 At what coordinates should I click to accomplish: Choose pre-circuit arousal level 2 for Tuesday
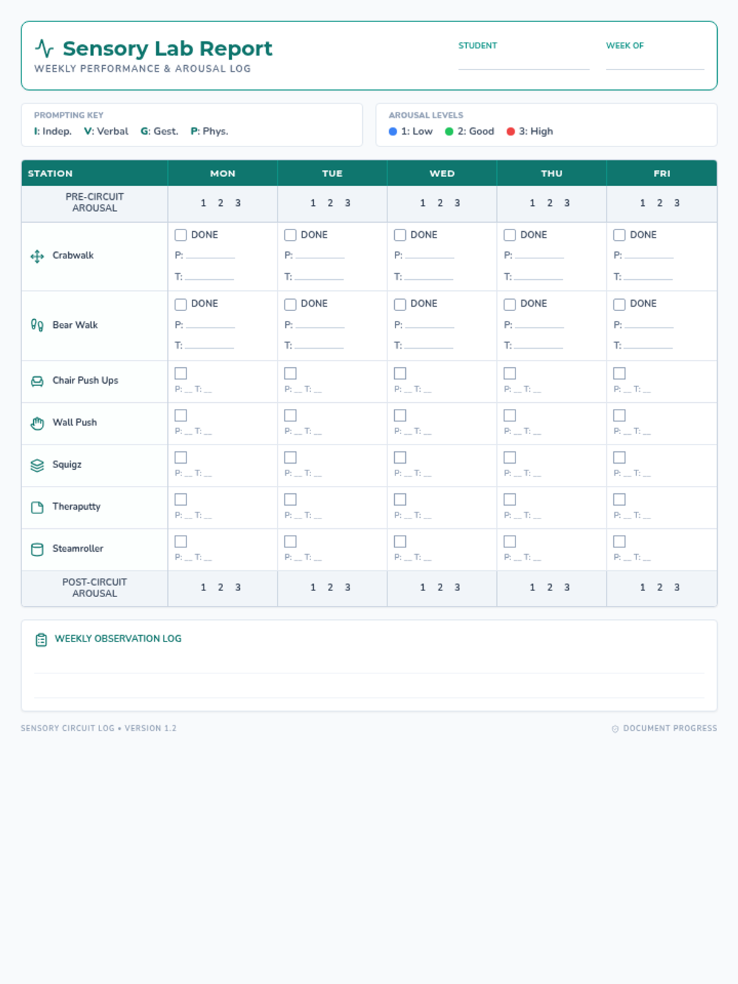click(330, 203)
